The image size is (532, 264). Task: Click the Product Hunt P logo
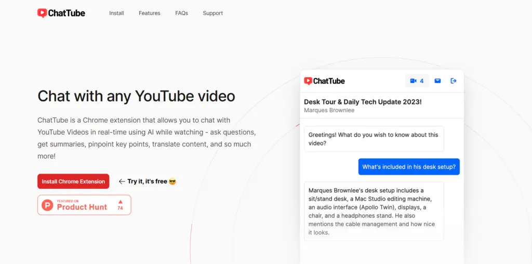[47, 205]
